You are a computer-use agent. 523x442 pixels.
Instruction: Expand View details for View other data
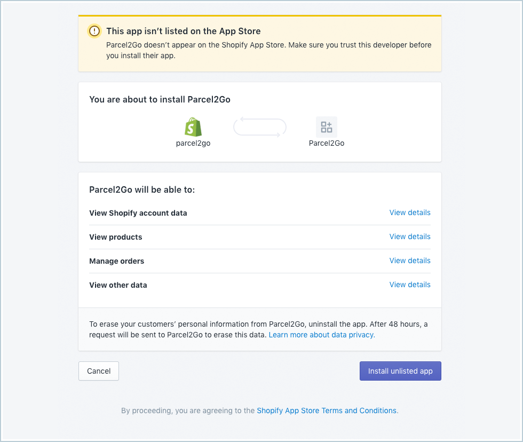click(x=409, y=285)
